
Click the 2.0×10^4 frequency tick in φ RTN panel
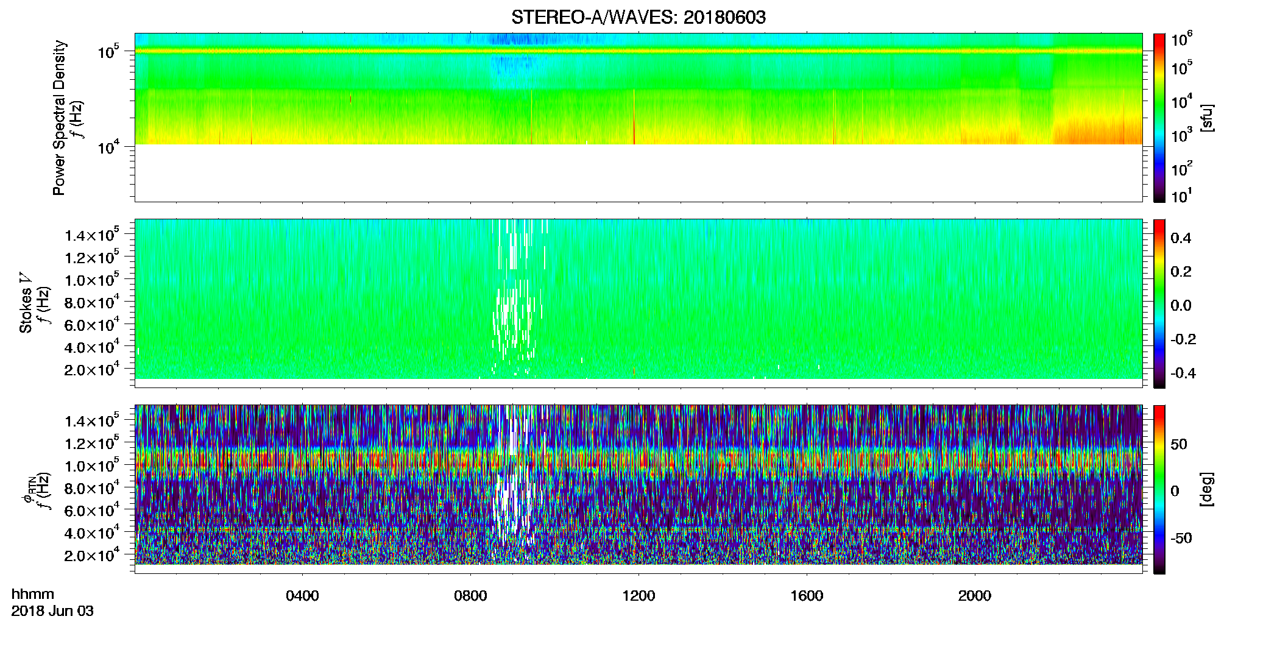coord(92,555)
